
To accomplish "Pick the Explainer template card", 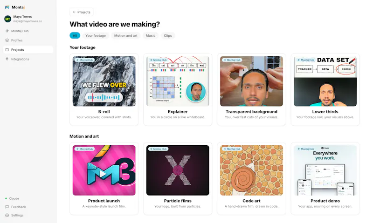I will [178, 89].
